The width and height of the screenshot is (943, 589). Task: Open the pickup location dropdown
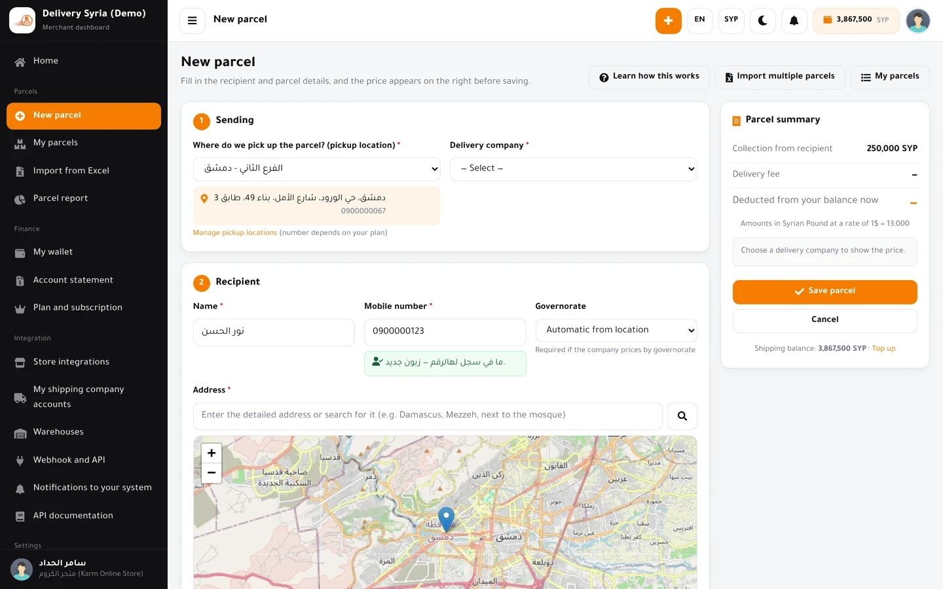point(317,169)
